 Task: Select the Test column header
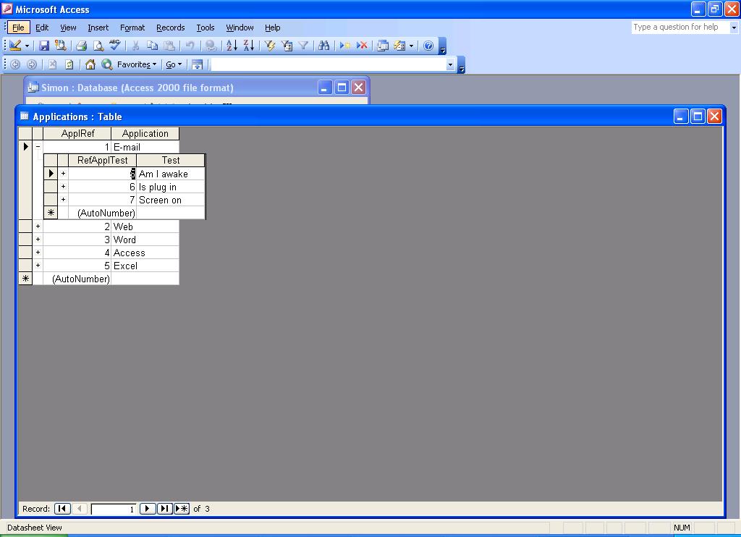point(171,160)
